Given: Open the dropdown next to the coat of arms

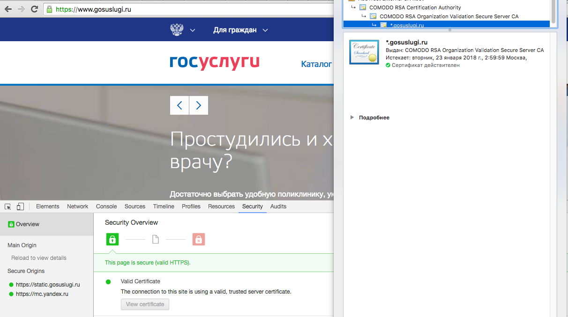Looking at the screenshot, I should pos(193,30).
